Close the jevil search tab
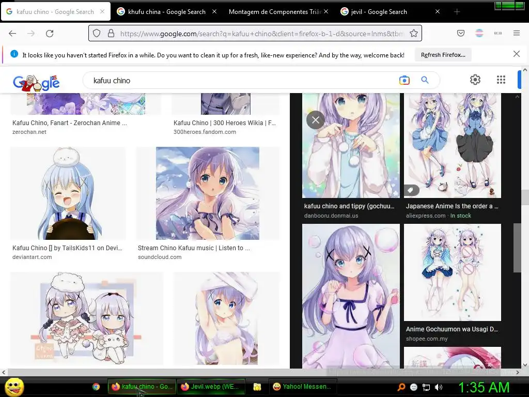529x397 pixels. point(437,11)
